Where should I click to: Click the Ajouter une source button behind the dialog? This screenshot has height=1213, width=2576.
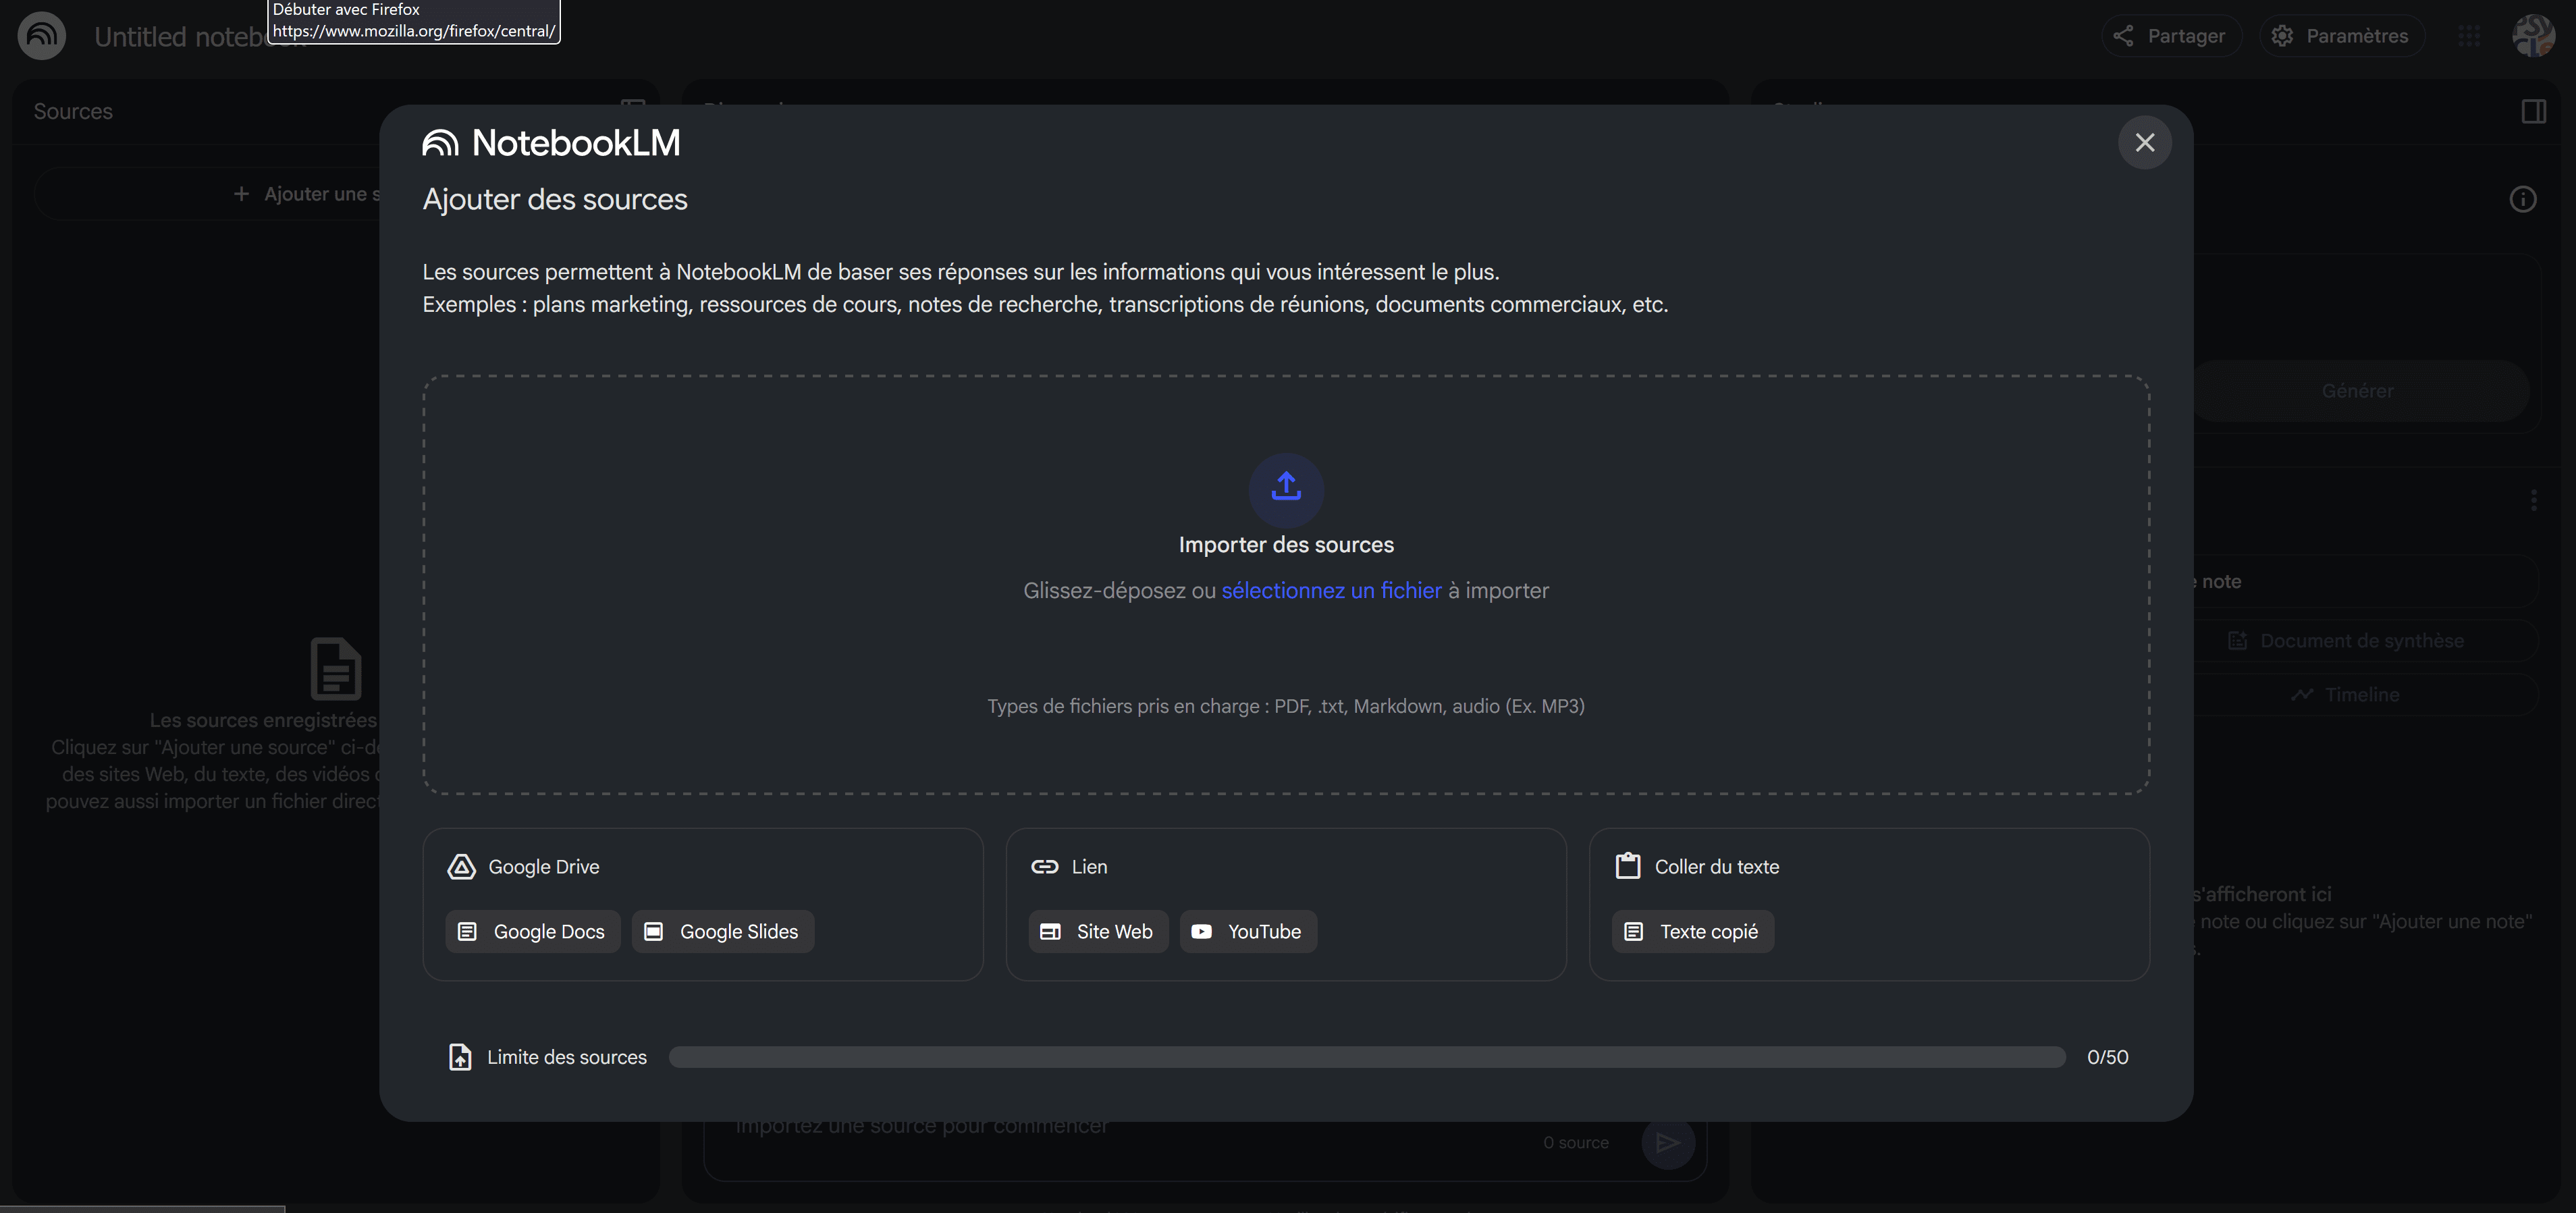tap(207, 194)
